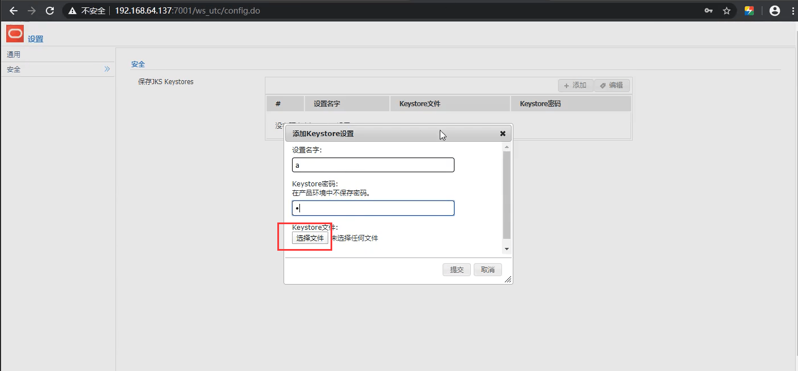Click the 设置 page title

coord(36,39)
